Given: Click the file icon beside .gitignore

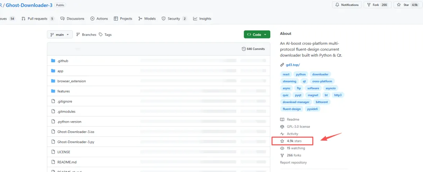Looking at the screenshot, I should pyautogui.click(x=53, y=101).
